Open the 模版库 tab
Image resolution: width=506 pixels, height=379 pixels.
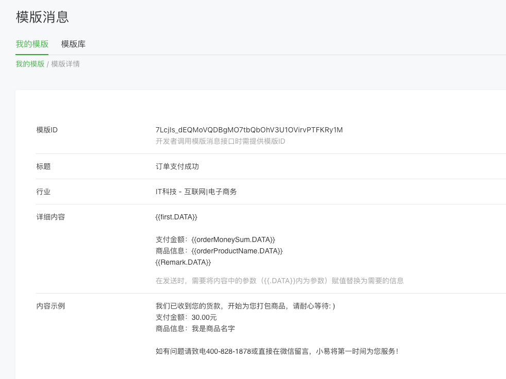pyautogui.click(x=73, y=44)
